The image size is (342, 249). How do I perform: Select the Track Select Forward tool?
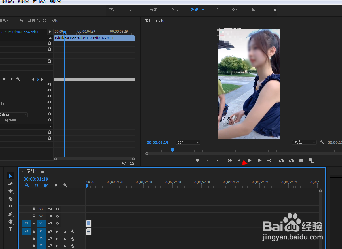coord(10,184)
